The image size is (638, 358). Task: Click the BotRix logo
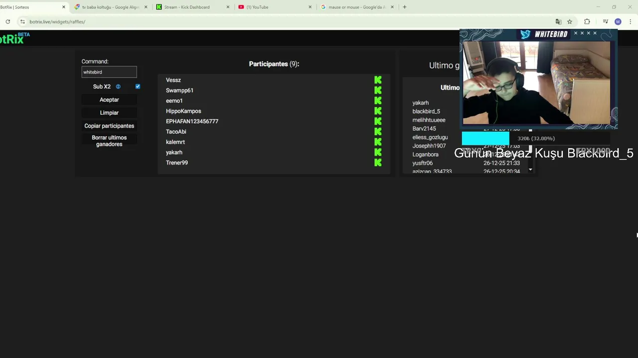point(14,38)
